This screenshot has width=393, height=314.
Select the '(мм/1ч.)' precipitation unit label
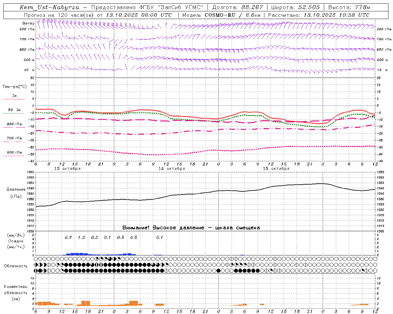(x=16, y=247)
